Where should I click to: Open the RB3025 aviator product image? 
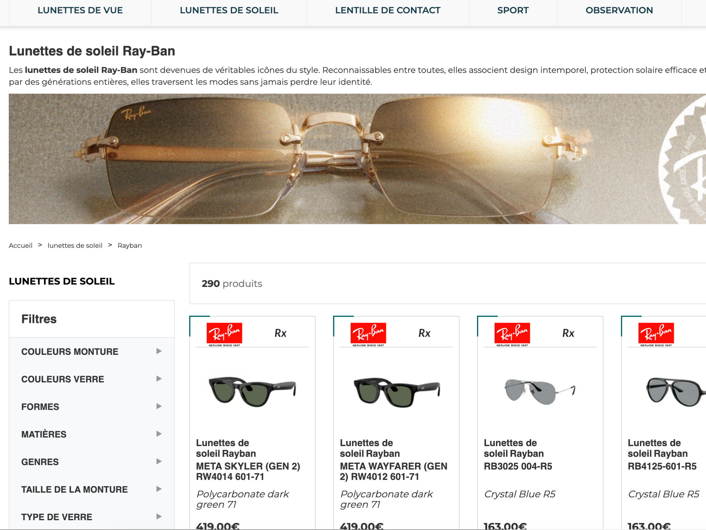540,391
